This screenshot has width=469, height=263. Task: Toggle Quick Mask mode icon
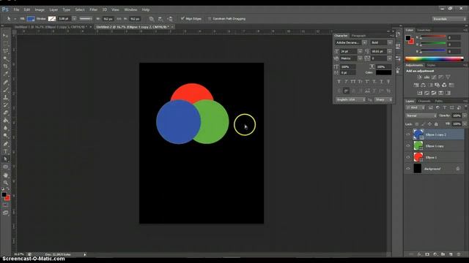coord(5,205)
